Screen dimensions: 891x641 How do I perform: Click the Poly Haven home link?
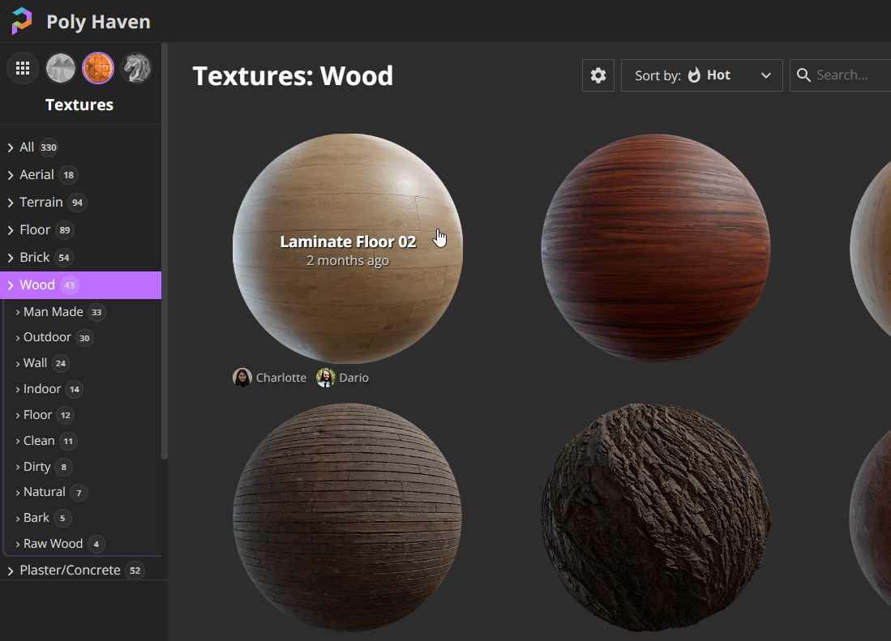pyautogui.click(x=98, y=22)
